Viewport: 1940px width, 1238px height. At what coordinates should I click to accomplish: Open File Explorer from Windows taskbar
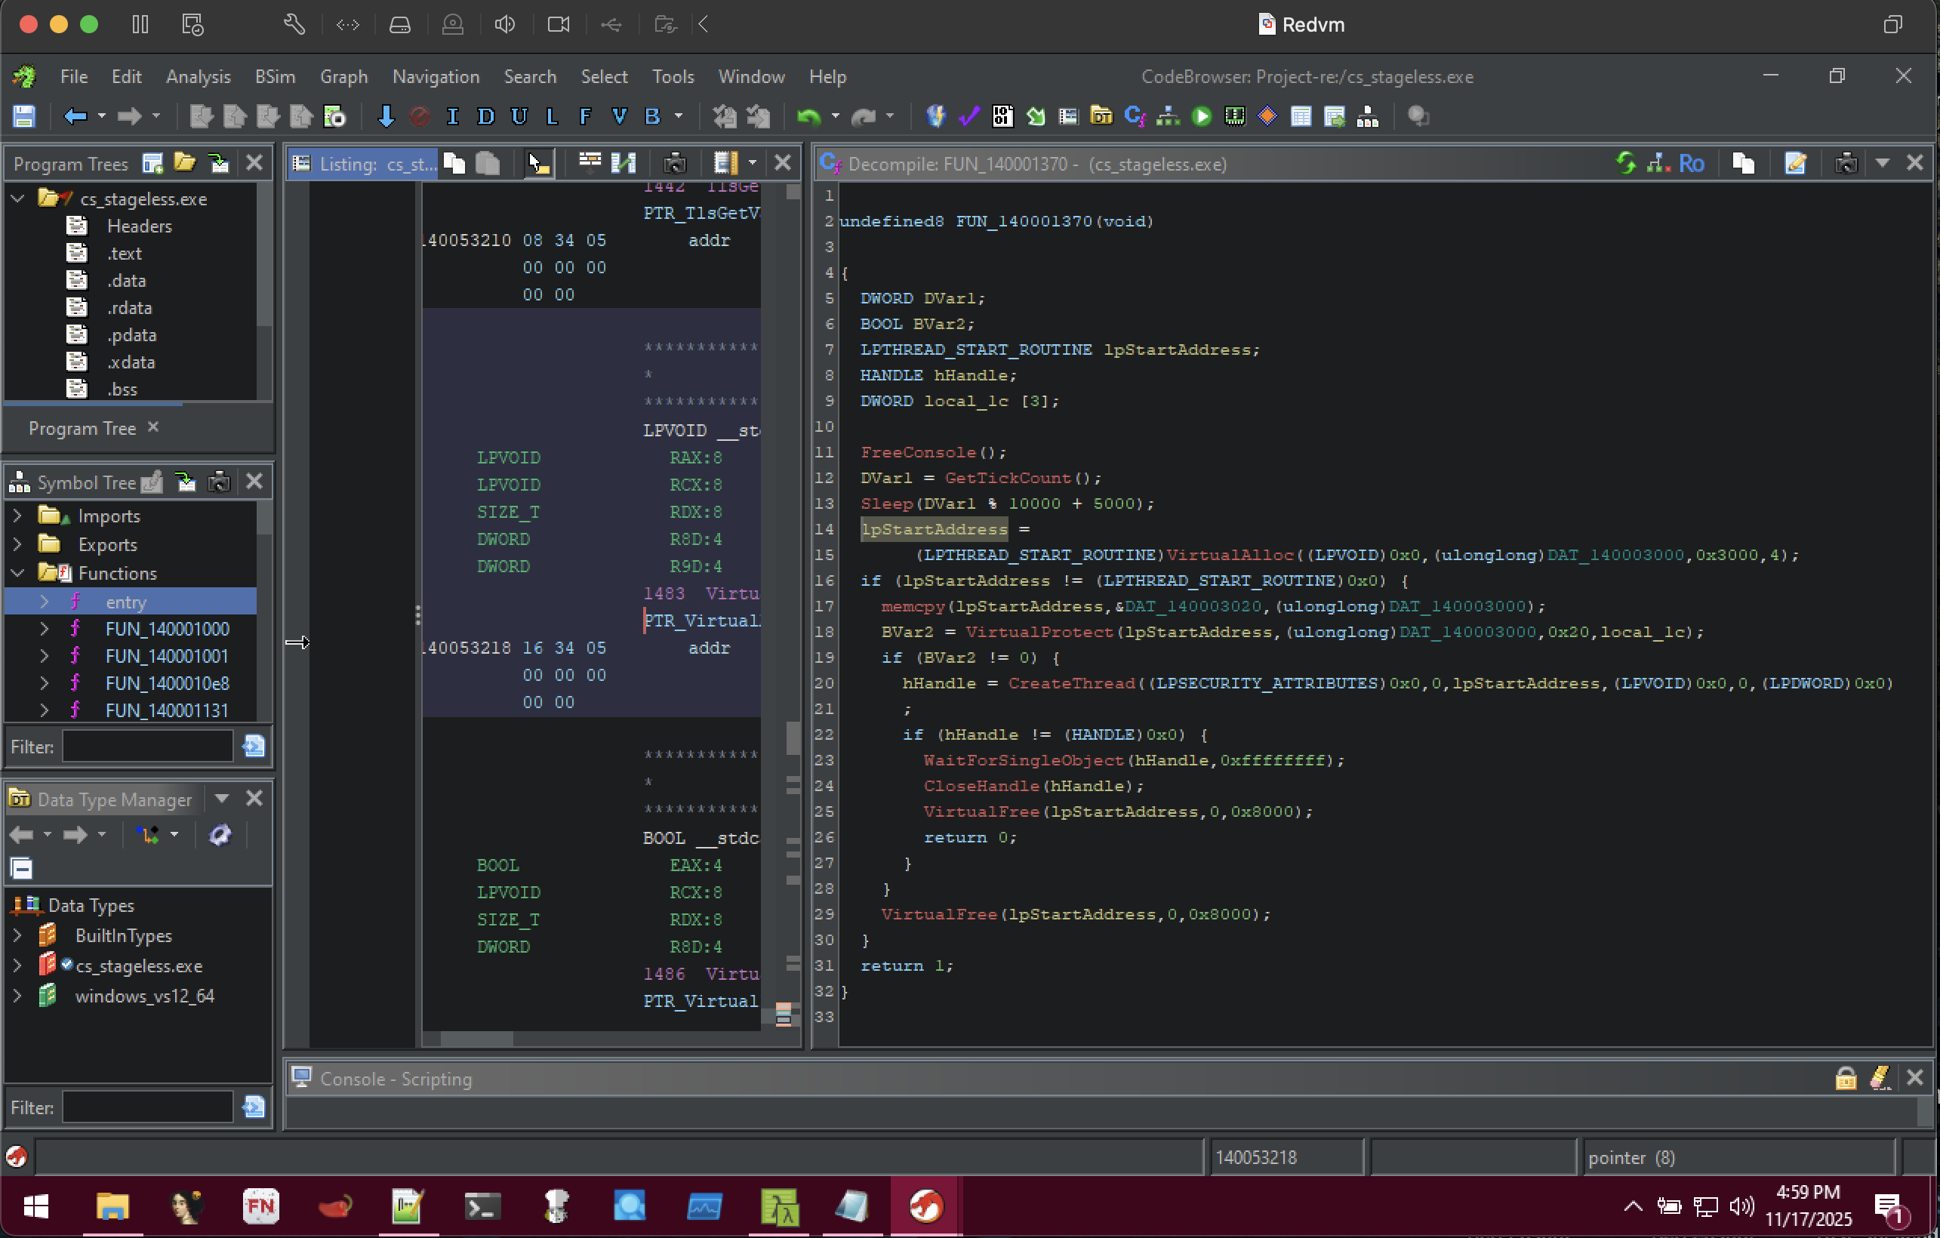pyautogui.click(x=112, y=1206)
